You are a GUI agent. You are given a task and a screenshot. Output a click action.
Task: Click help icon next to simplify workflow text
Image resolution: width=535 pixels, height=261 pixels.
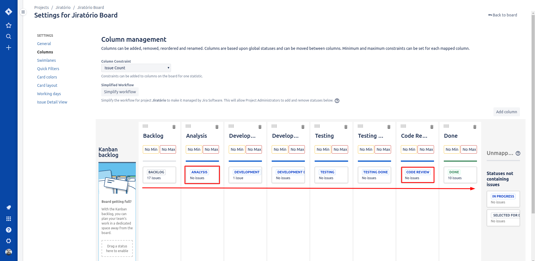click(x=337, y=101)
